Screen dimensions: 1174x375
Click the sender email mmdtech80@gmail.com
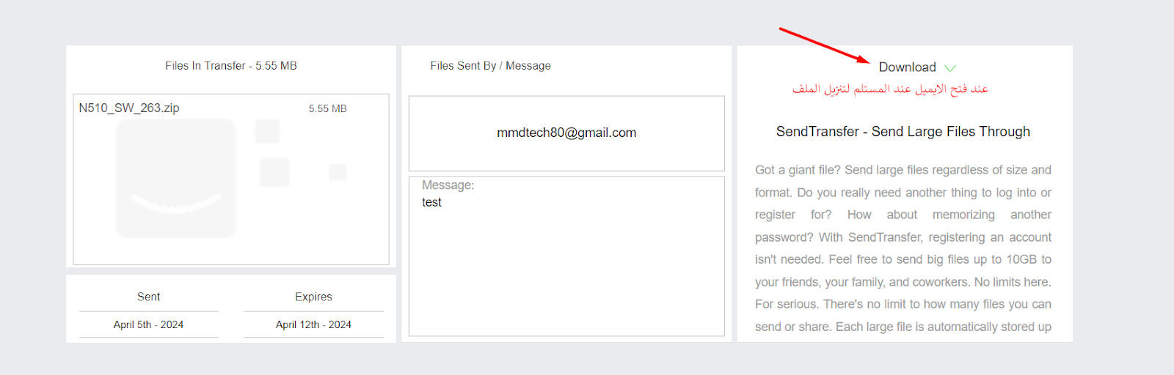click(566, 133)
